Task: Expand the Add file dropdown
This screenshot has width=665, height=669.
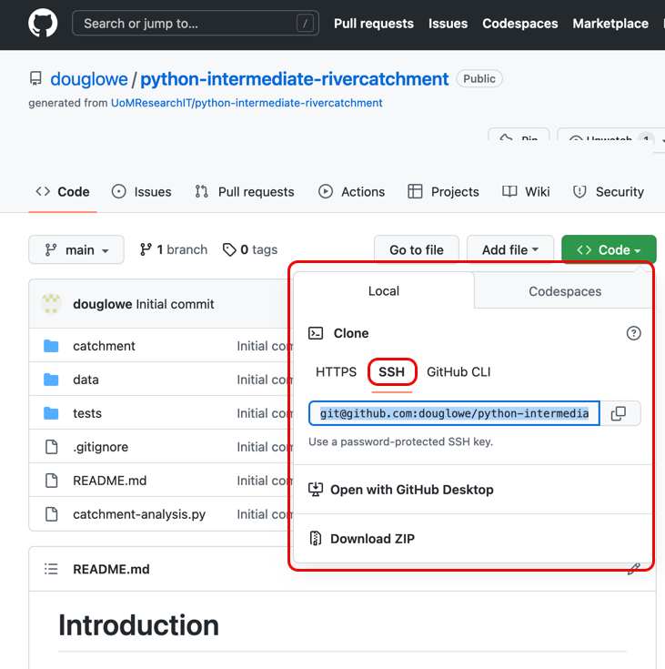Action: coord(510,249)
